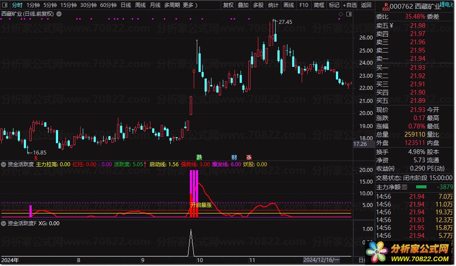
Task: Click the 27.45 high price label
Action: pos(285,22)
